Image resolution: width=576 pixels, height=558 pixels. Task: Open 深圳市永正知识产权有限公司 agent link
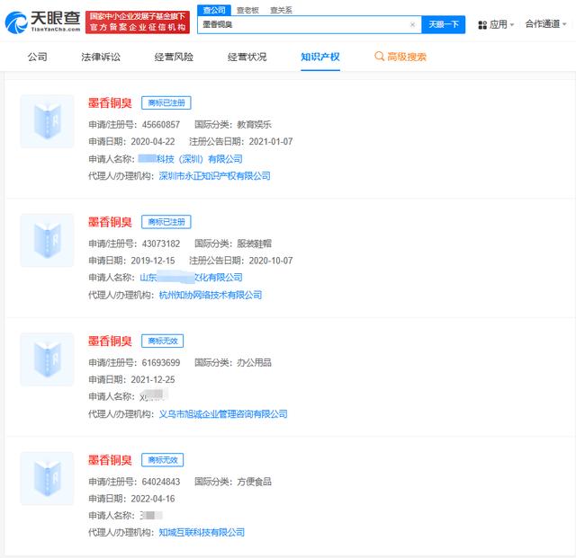pos(214,176)
